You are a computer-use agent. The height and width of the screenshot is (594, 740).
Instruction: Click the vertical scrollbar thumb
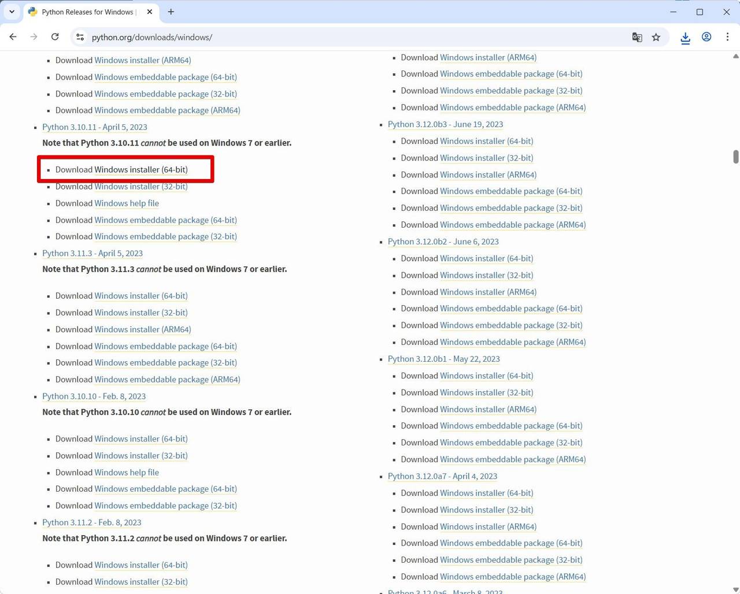coord(735,157)
